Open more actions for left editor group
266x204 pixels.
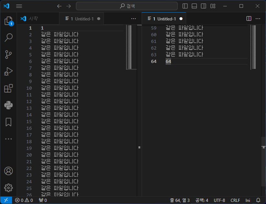click(134, 19)
